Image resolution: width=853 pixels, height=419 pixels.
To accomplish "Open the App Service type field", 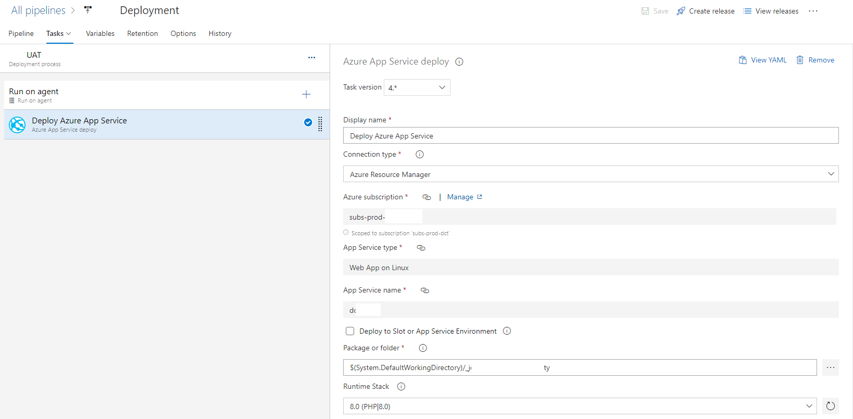I will click(x=591, y=267).
